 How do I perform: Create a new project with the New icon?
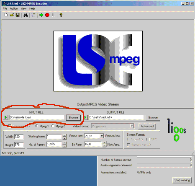[6, 15]
